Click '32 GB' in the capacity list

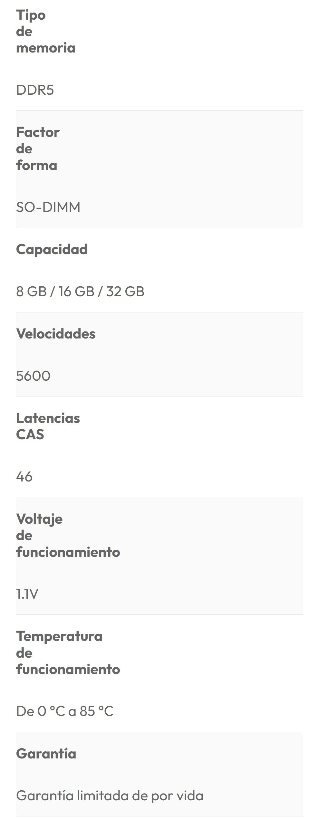125,291
